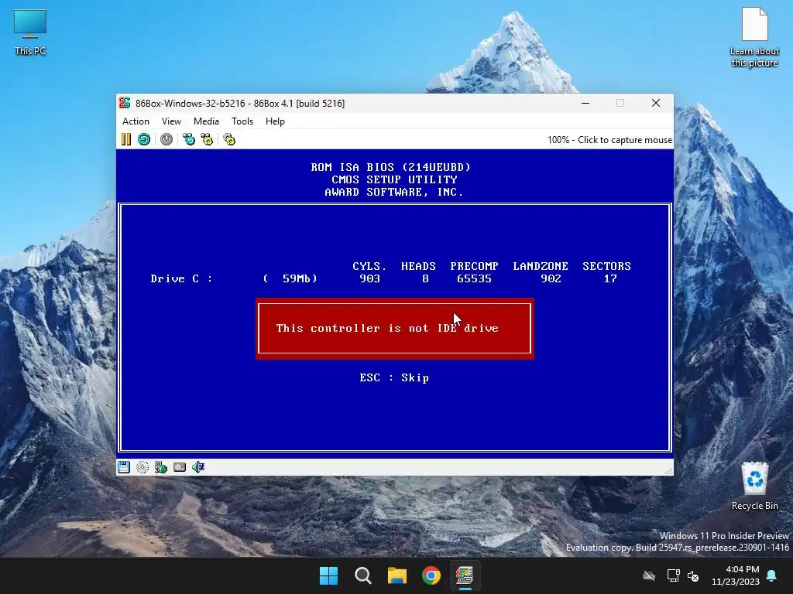The image size is (793, 594).
Task: Open the Action menu
Action: [x=136, y=121]
